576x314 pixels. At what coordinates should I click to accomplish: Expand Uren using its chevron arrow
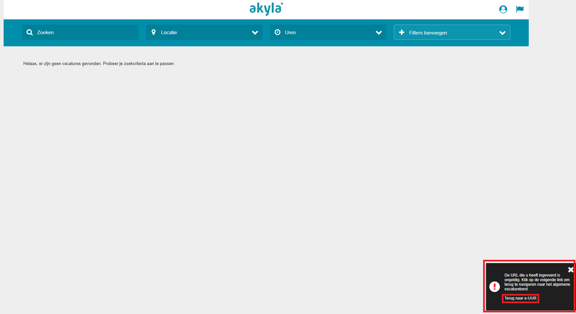tap(379, 33)
